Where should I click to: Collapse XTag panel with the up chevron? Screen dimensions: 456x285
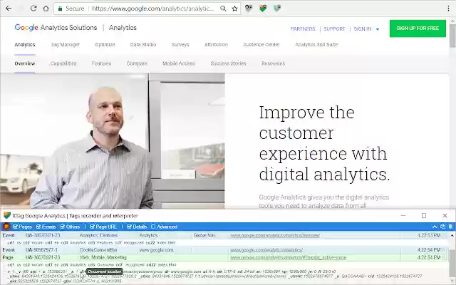tap(435, 227)
